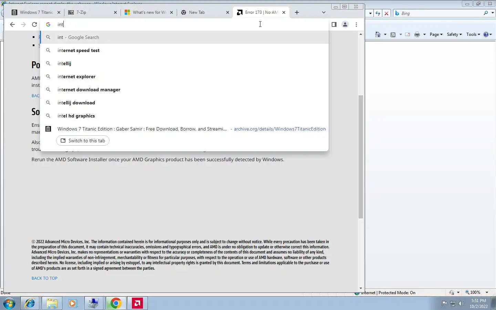Viewport: 496px width, 310px height.
Task: Select Windows 7 Titanic Edition archive.org suggestion
Action: [x=184, y=129]
